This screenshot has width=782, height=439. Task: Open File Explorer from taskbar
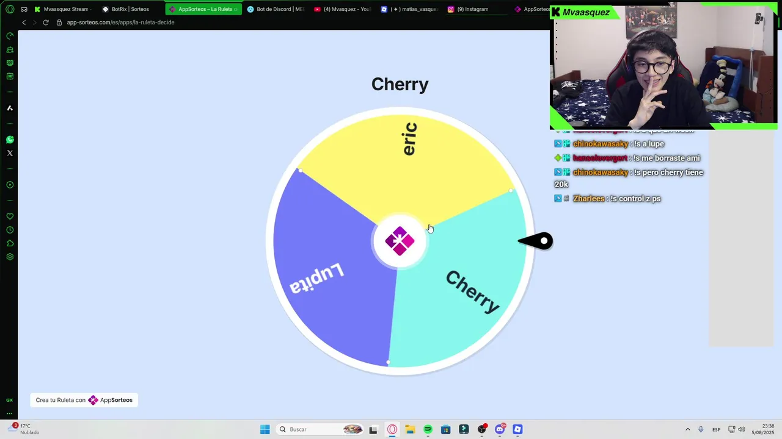pos(410,429)
